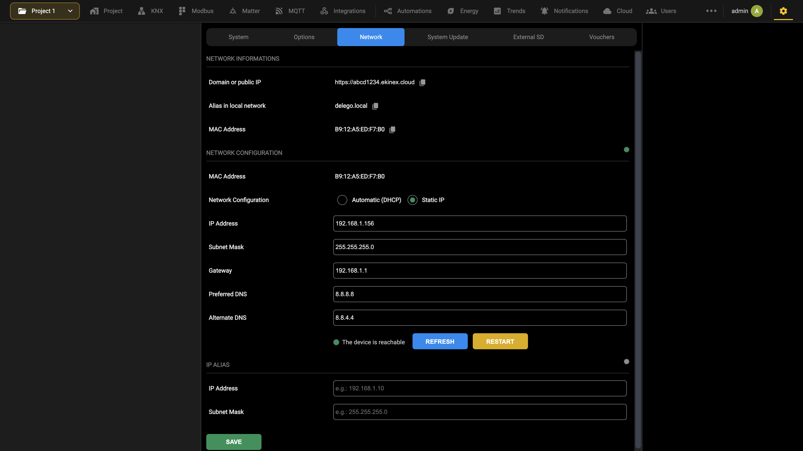803x451 pixels.
Task: Copy the delego.local alias
Action: tap(375, 106)
